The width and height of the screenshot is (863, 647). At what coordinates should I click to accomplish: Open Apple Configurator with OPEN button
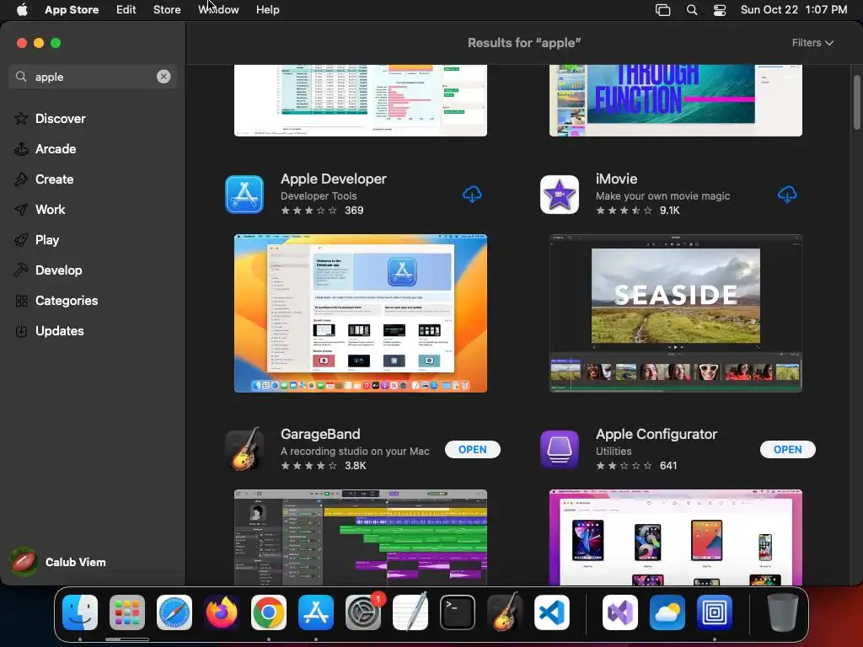coord(788,450)
